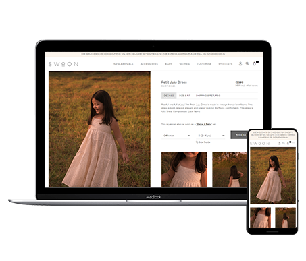Click the Add to bag button
306x261 pixels.
tap(239, 135)
